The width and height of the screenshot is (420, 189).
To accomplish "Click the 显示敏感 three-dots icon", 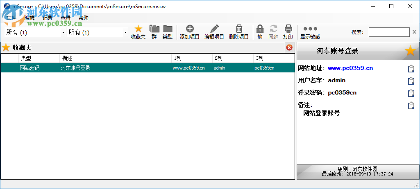I will [x=310, y=29].
